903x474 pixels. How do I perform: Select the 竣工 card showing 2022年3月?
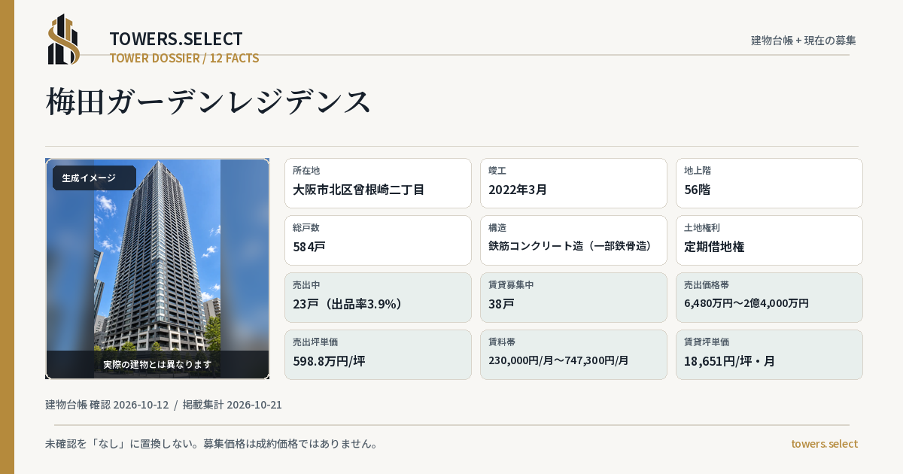point(573,183)
